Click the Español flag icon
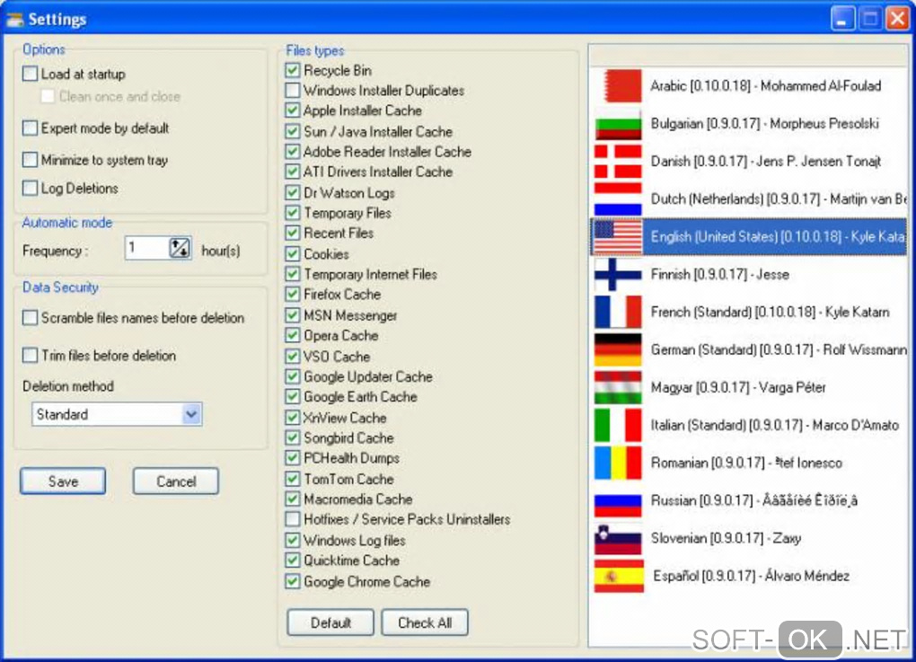The image size is (916, 662). (618, 576)
